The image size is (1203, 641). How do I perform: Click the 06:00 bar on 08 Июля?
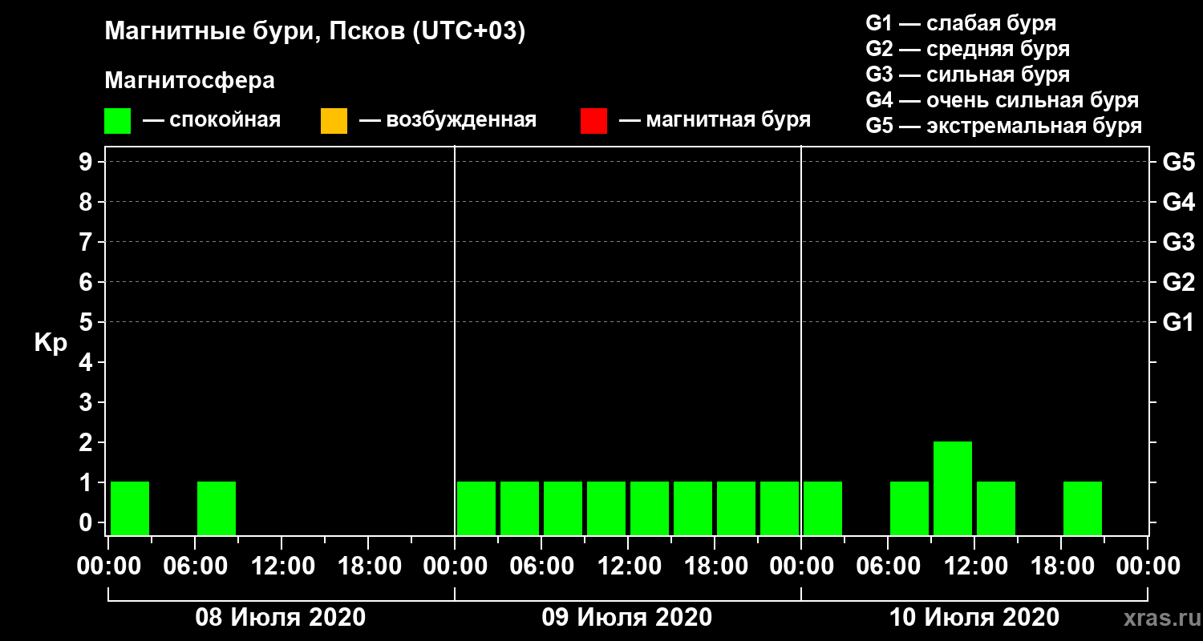[217, 508]
